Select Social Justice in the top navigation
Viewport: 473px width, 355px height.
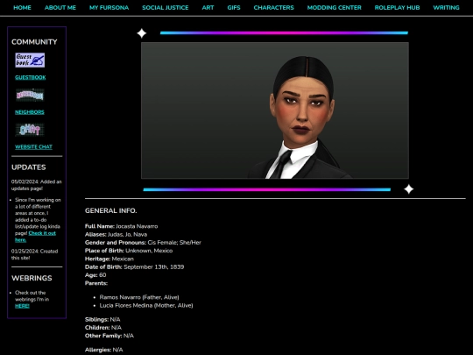coord(166,8)
